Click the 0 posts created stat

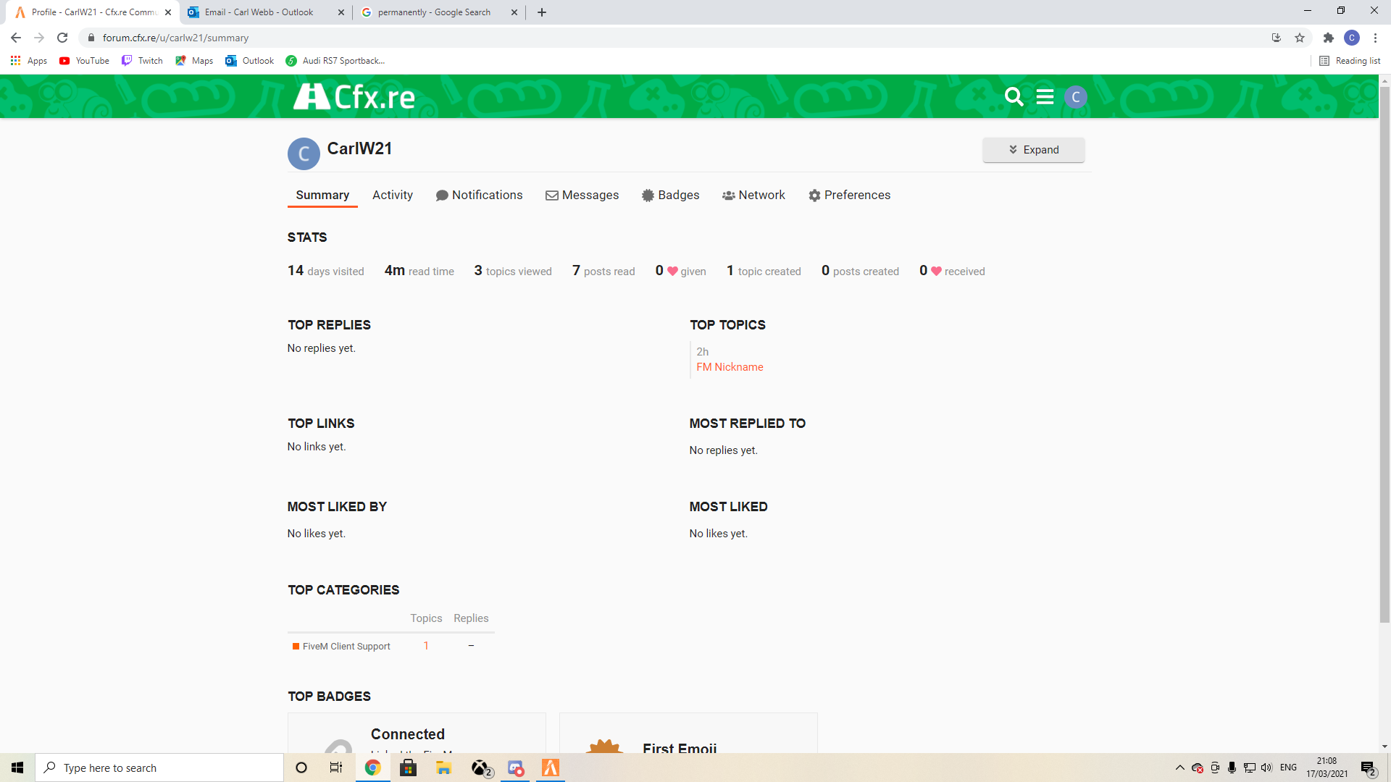tap(860, 271)
